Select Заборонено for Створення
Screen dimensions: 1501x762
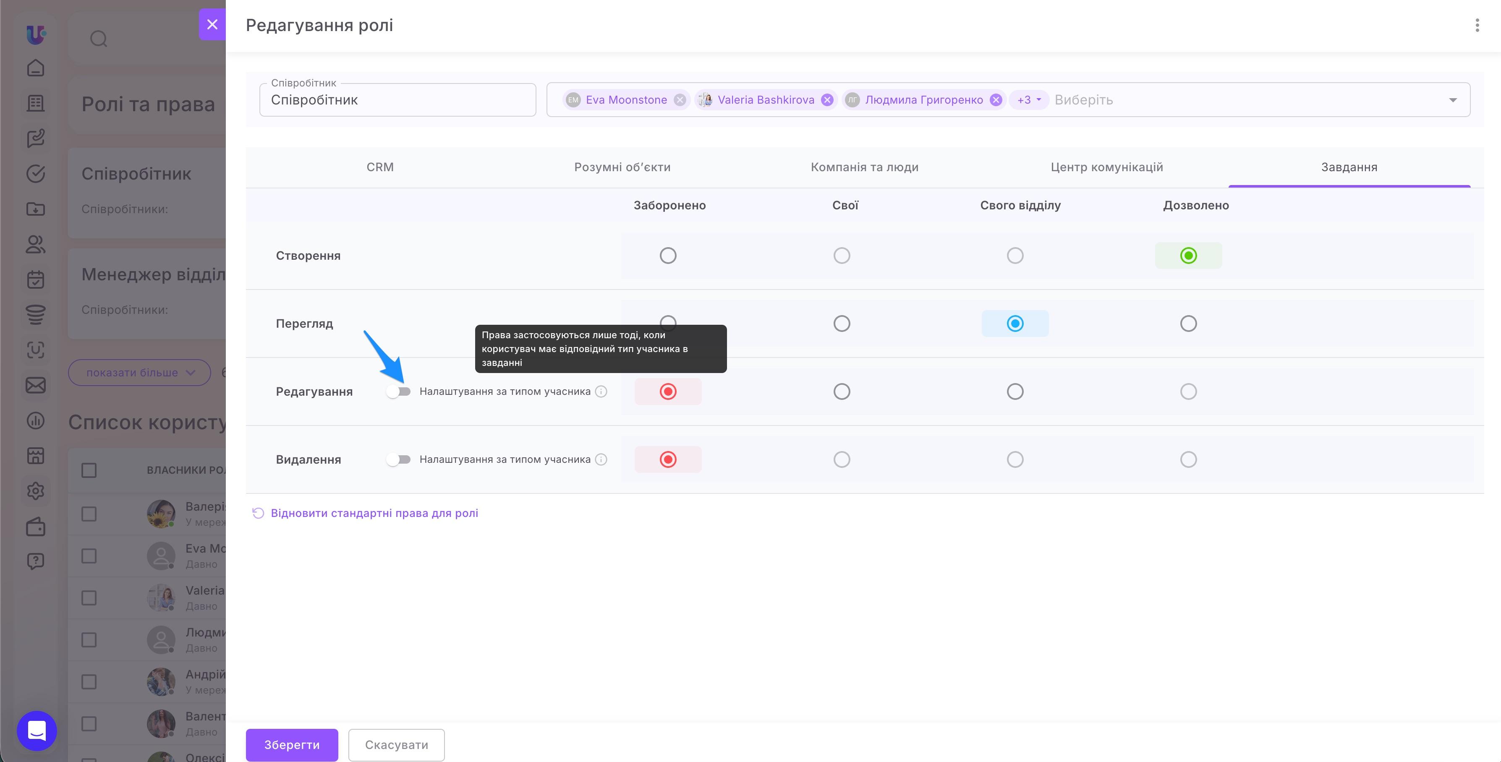coord(668,255)
